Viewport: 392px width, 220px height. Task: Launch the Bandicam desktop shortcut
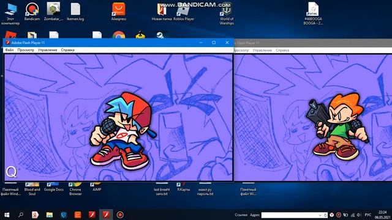32,12
